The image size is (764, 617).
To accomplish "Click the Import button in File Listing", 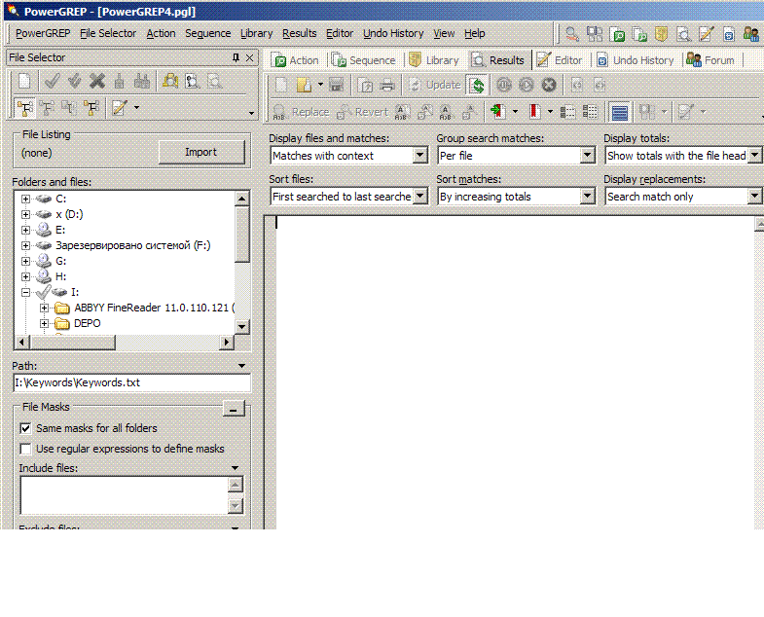I will coord(201,152).
